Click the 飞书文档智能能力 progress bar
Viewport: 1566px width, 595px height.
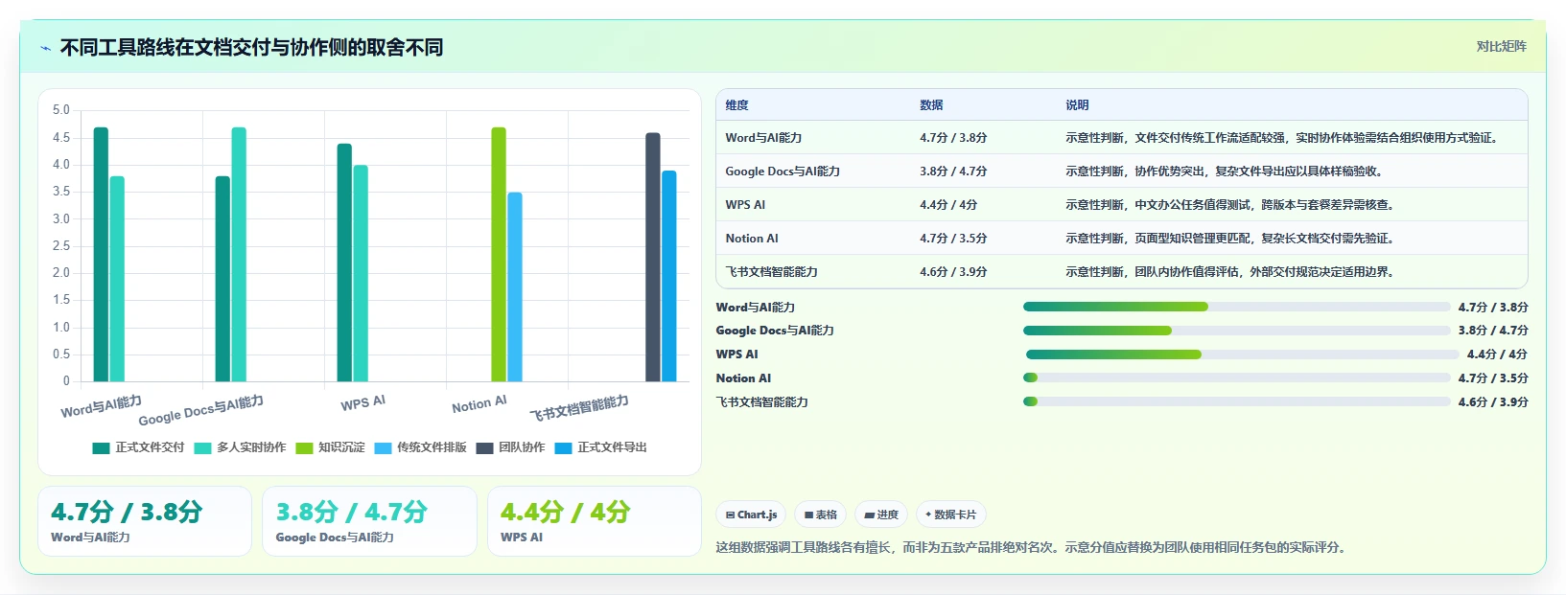(1237, 401)
